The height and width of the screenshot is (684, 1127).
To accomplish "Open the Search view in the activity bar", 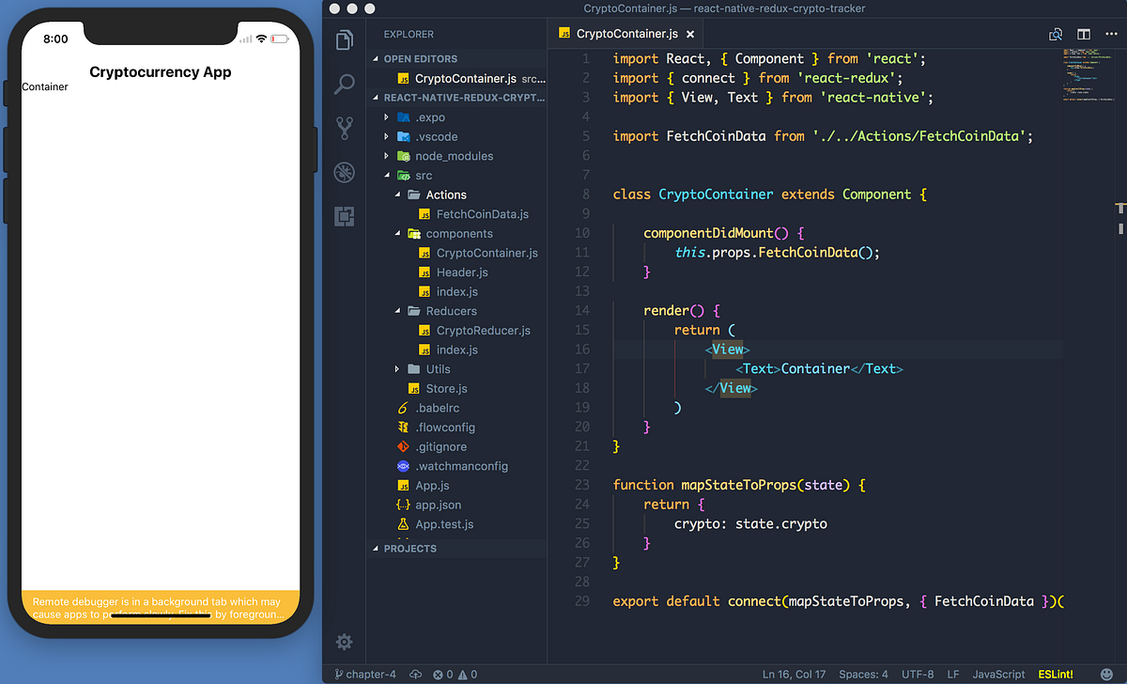I will pos(344,84).
